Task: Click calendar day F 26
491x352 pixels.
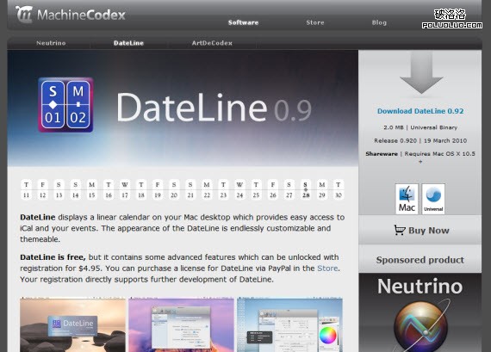Action: click(273, 189)
